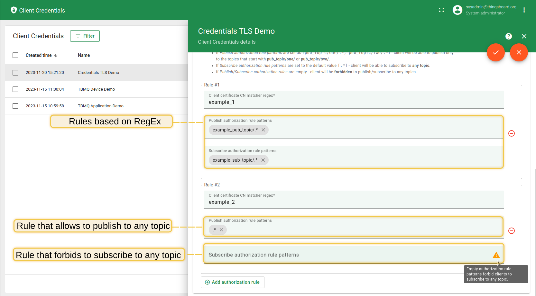Remove the example_sub_topic/.* chip
536x296 pixels.
[263, 160]
